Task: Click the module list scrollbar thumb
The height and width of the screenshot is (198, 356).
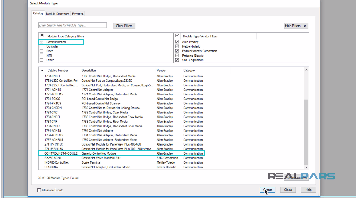Action: (306, 132)
